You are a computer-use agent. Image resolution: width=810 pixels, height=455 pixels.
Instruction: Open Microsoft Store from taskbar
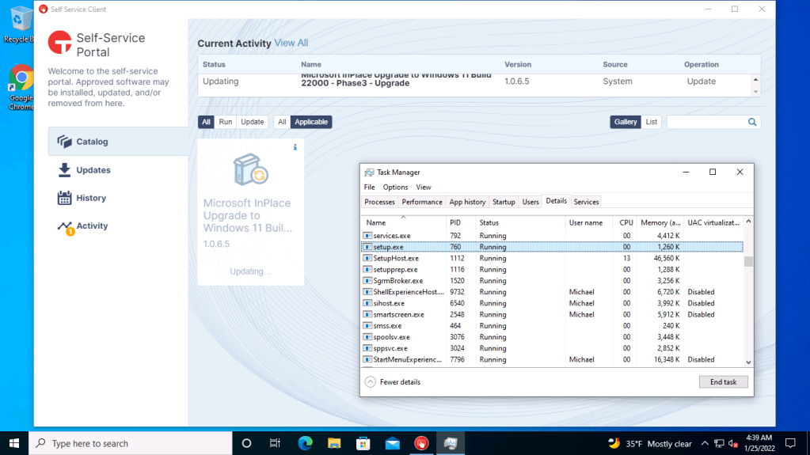pyautogui.click(x=363, y=443)
